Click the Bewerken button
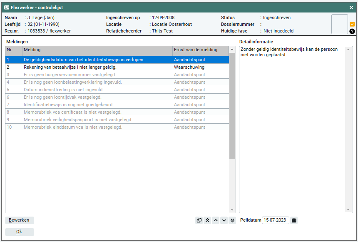The image size is (358, 242). pos(20,220)
